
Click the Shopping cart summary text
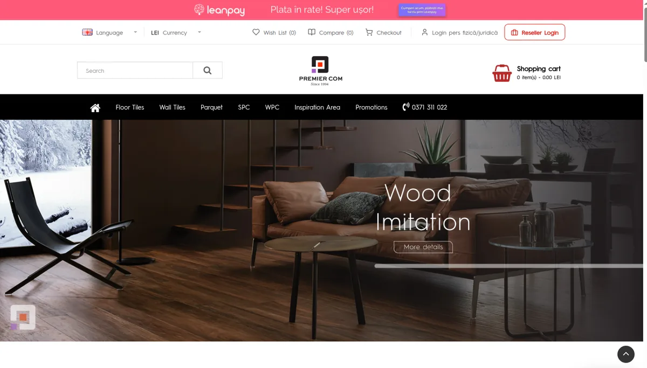click(539, 73)
